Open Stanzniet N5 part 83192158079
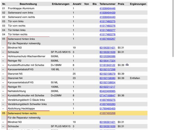 click(107, 74)
